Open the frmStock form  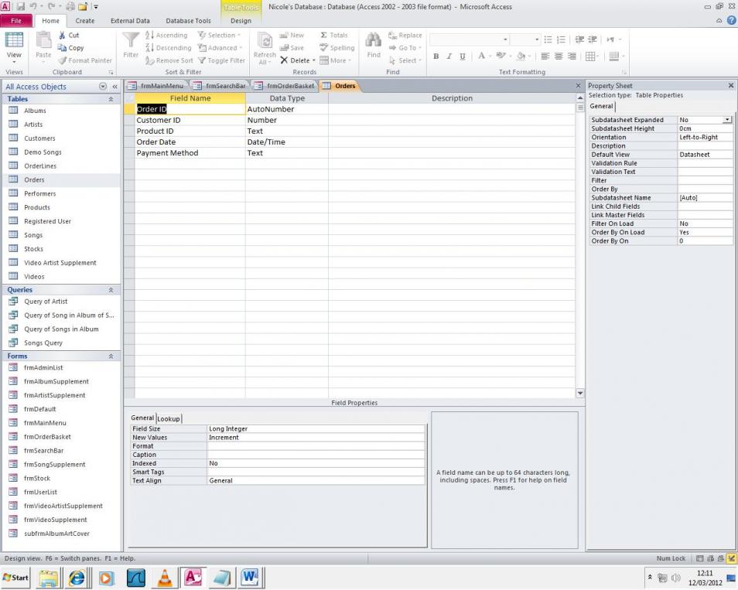point(36,479)
